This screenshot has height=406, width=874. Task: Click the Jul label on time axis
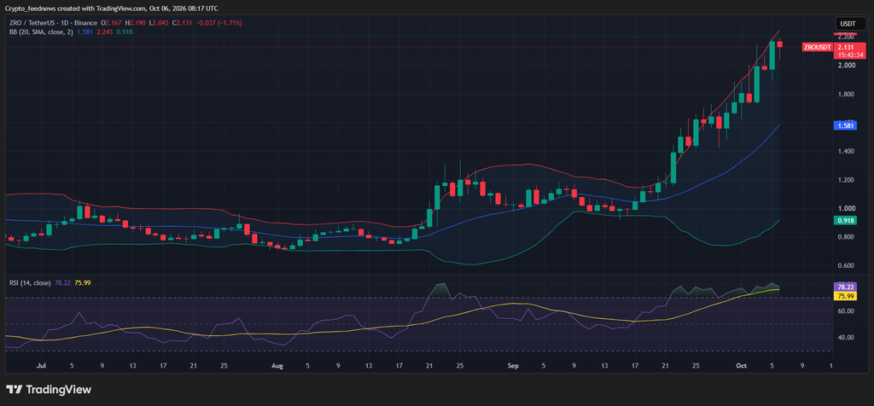(41, 366)
